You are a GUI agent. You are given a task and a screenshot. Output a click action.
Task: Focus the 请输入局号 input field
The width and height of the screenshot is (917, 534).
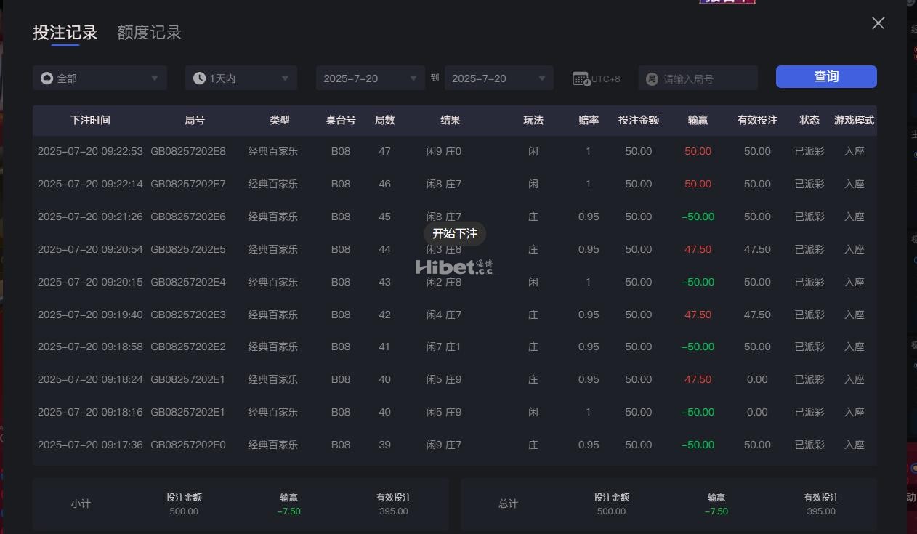tap(705, 78)
